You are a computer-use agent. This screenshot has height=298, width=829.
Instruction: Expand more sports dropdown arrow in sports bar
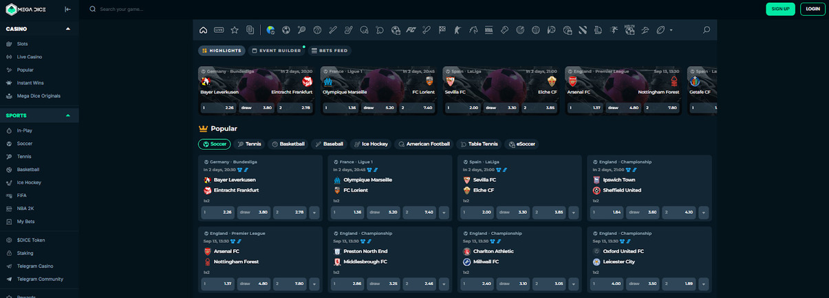[x=671, y=30]
